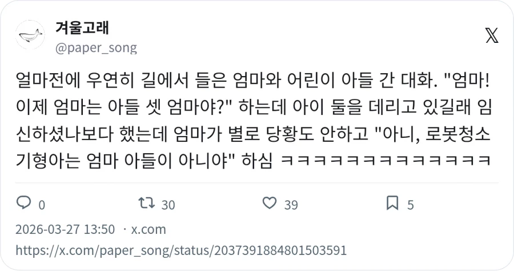514x271 pixels.
Task: Bookmark the tweet with bookmark icon
Action: click(392, 203)
